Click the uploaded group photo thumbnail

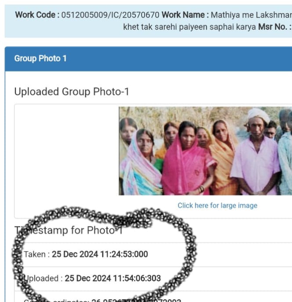(205, 151)
